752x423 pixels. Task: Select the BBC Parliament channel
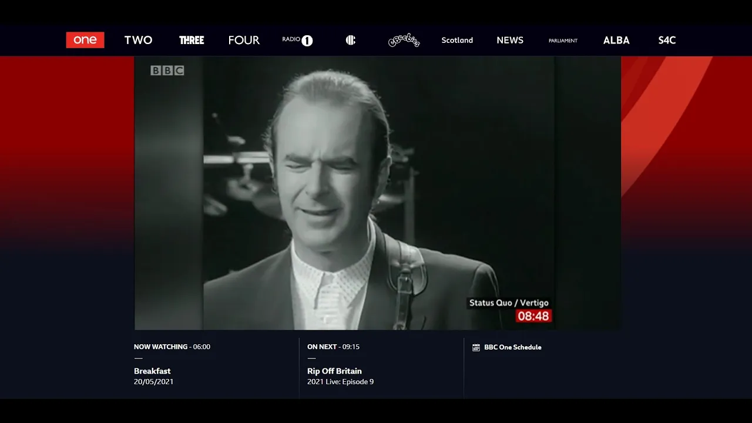click(563, 41)
